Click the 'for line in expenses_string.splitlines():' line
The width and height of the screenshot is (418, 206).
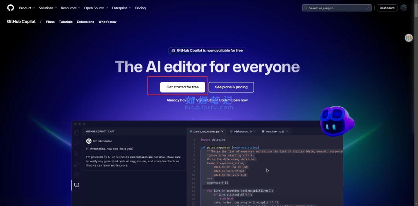[x=240, y=191]
